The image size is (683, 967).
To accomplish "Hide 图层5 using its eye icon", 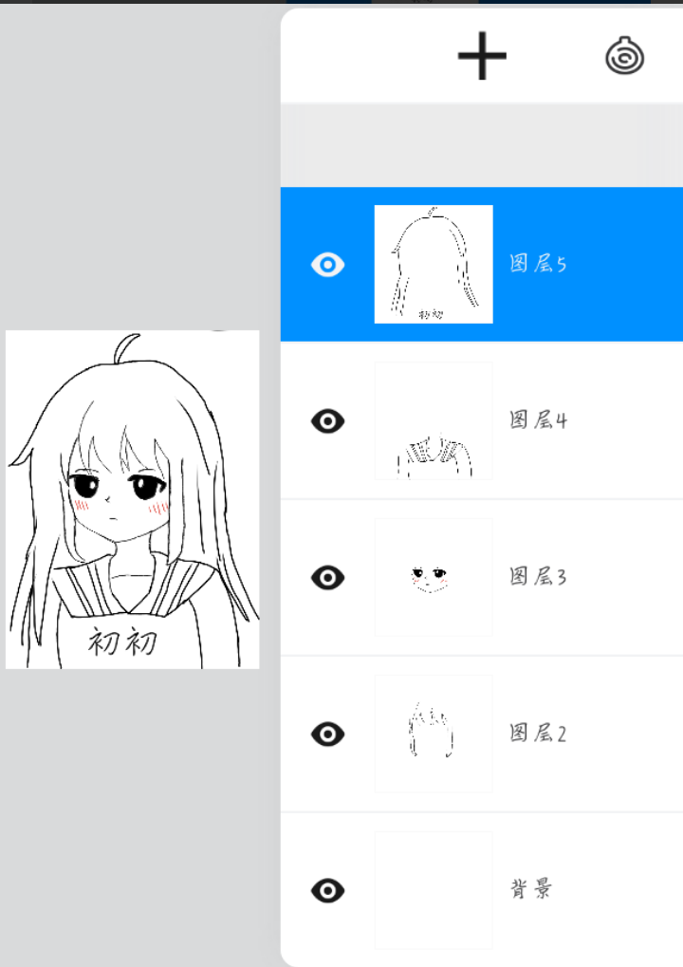I will (x=327, y=265).
